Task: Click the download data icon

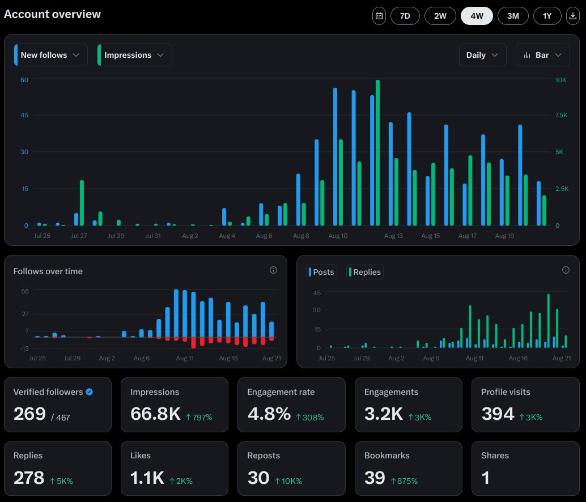Action: 572,16
